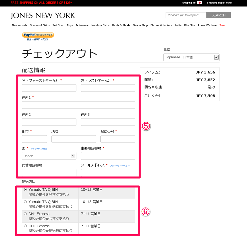Click item price 'JPY 3,656'

pyautogui.click(x=205, y=72)
